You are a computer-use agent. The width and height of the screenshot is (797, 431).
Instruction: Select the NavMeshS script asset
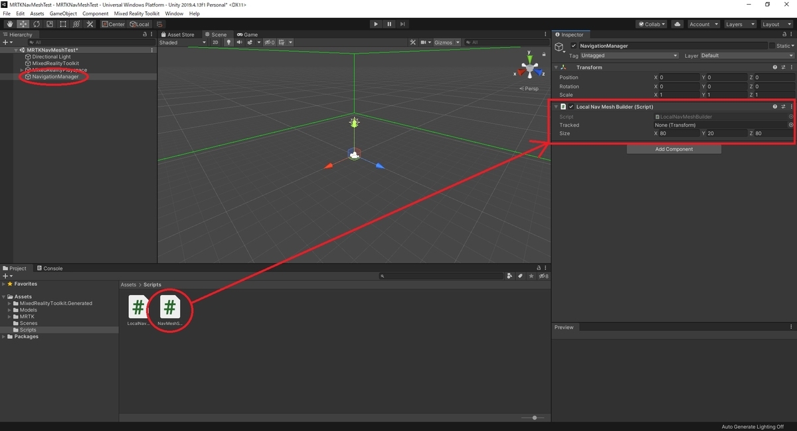[x=169, y=311]
